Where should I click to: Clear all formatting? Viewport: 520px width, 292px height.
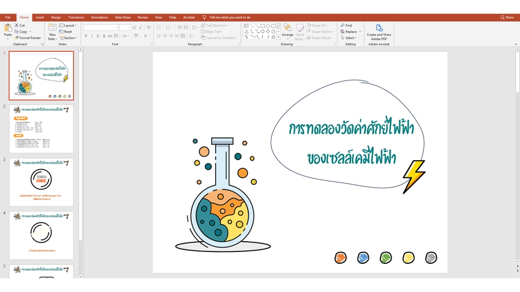pos(148,28)
